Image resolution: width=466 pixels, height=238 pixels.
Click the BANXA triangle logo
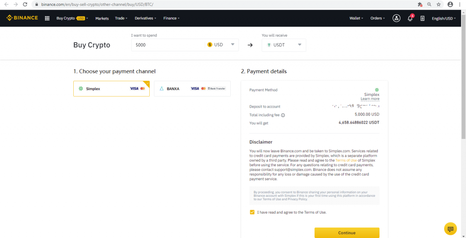click(162, 89)
